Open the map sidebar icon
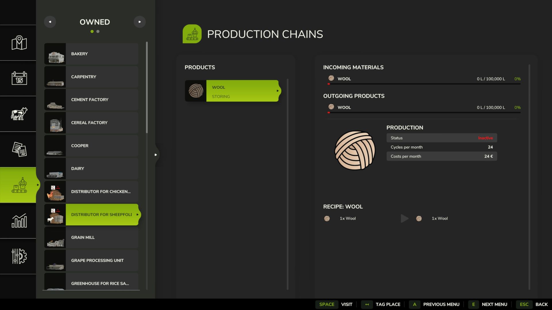The width and height of the screenshot is (552, 310). click(19, 43)
